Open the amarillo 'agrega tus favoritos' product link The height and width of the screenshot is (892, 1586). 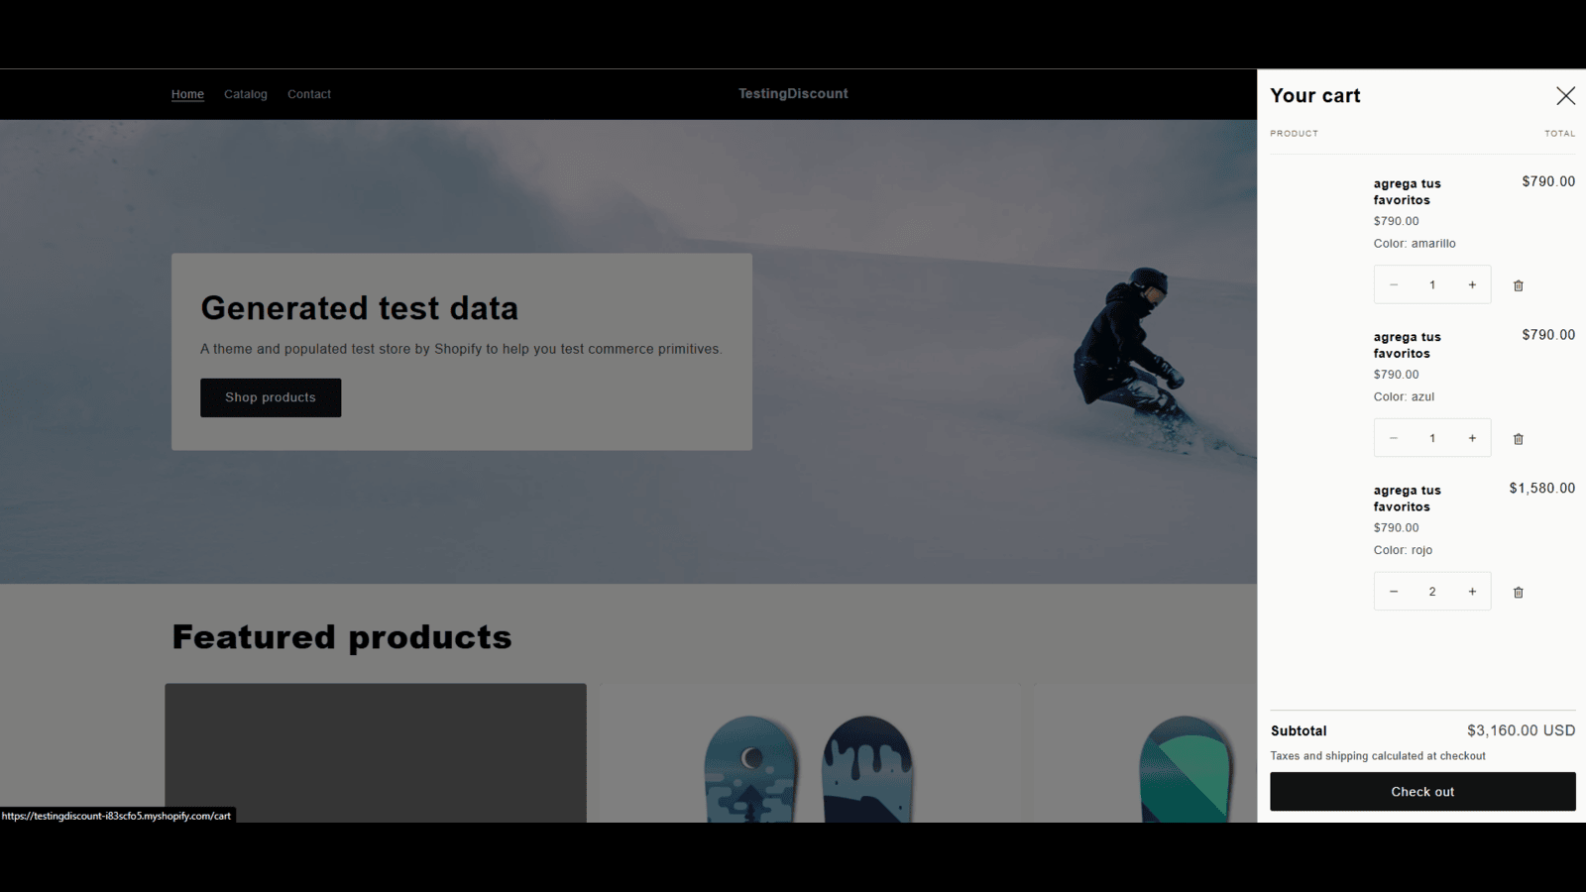1408,191
